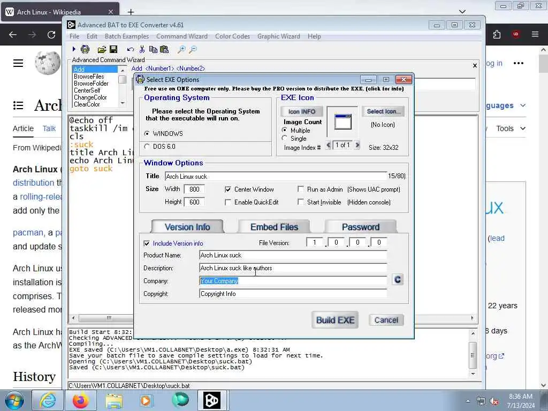
Task: Open the Batch Examples menu
Action: (127, 36)
